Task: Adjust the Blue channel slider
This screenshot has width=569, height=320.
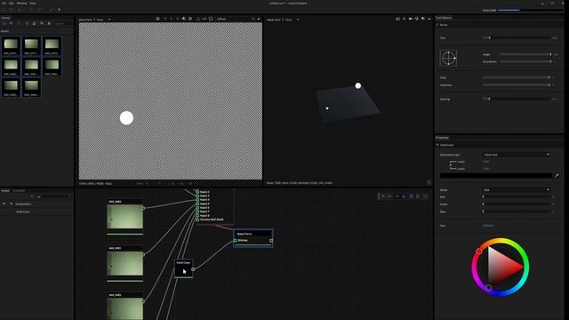Action: coord(517,212)
